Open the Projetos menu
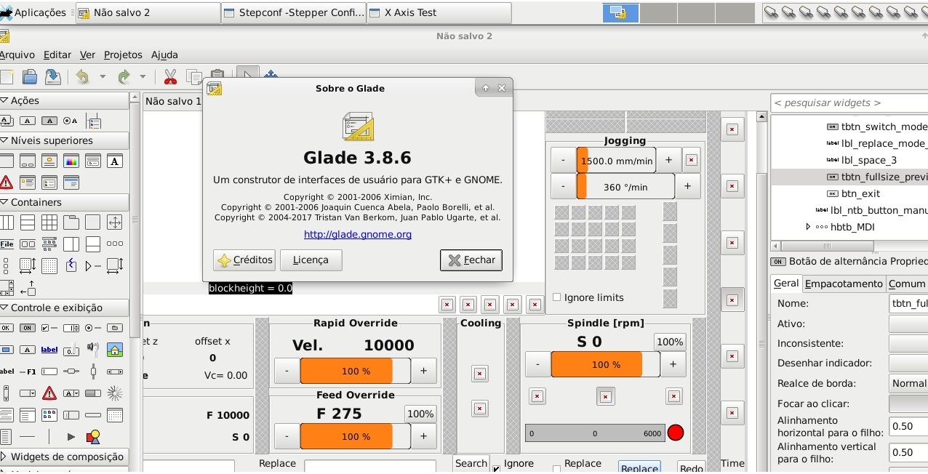Image resolution: width=928 pixels, height=474 pixels. tap(123, 55)
